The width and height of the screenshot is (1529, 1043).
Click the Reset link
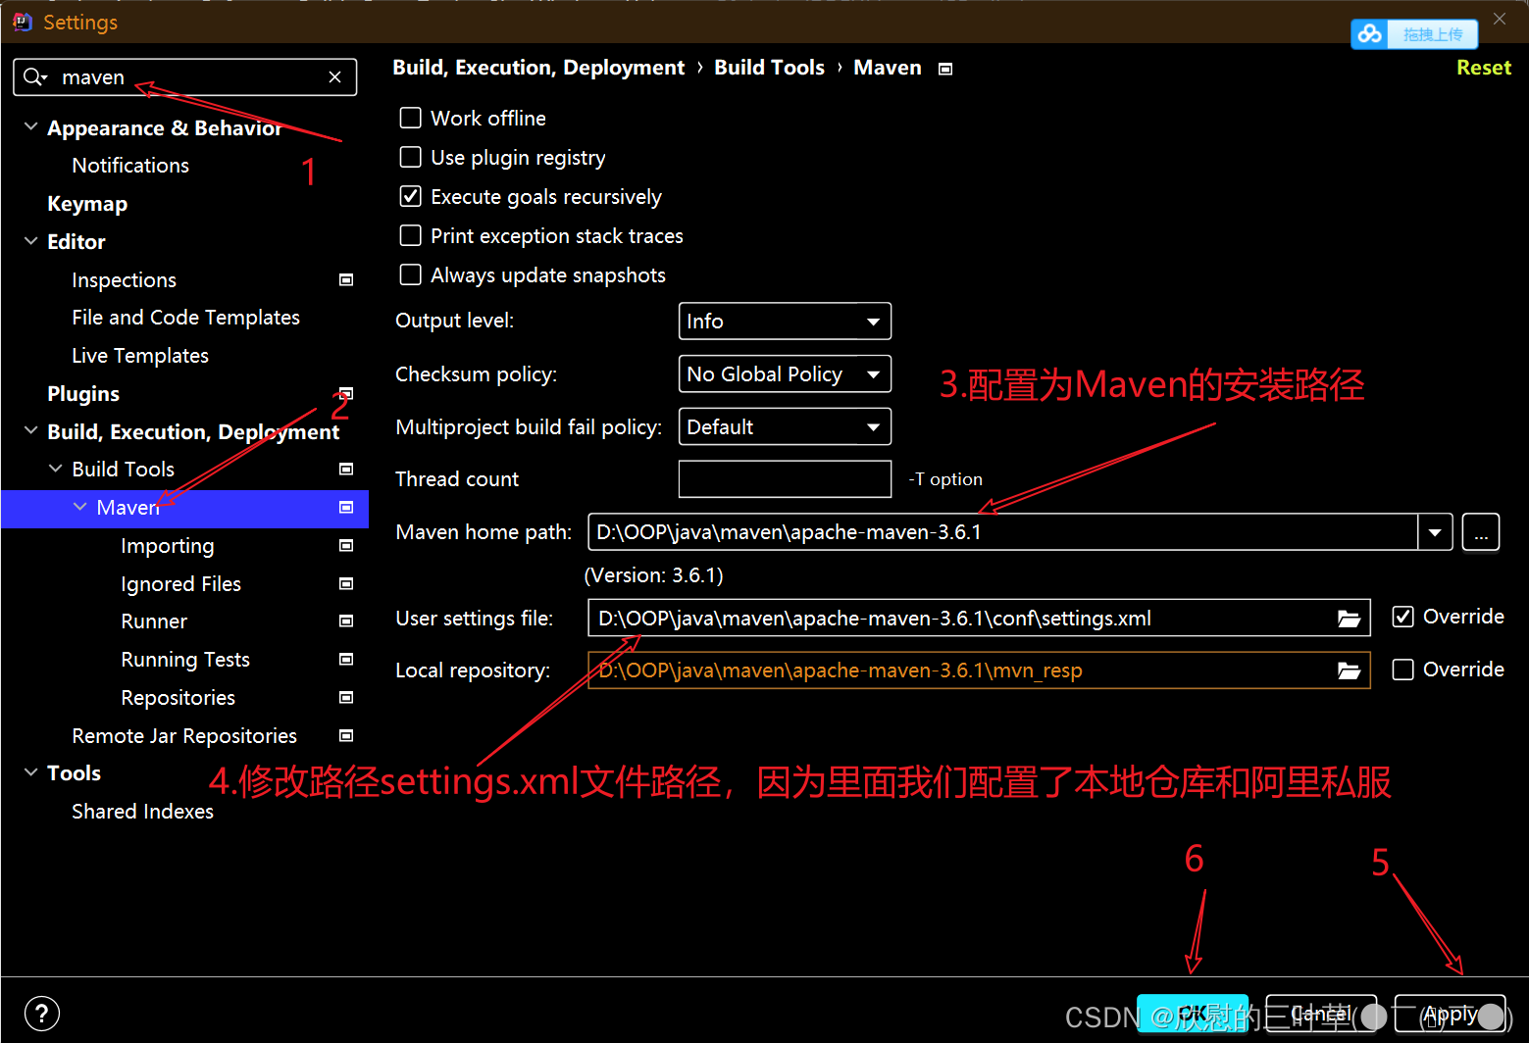(x=1483, y=68)
